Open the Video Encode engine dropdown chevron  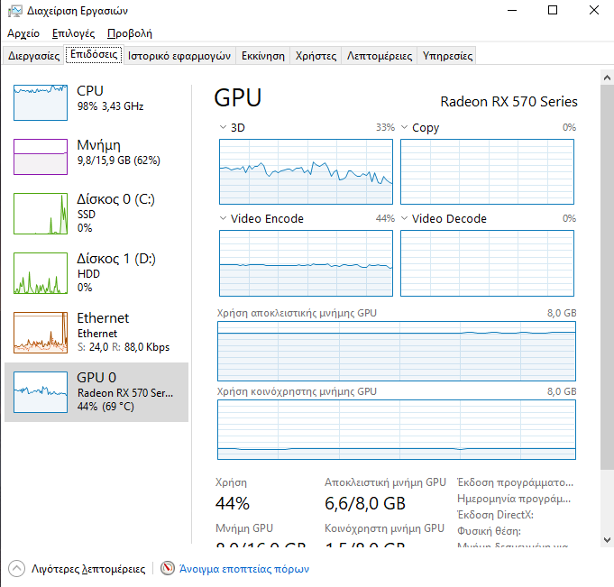tap(223, 218)
